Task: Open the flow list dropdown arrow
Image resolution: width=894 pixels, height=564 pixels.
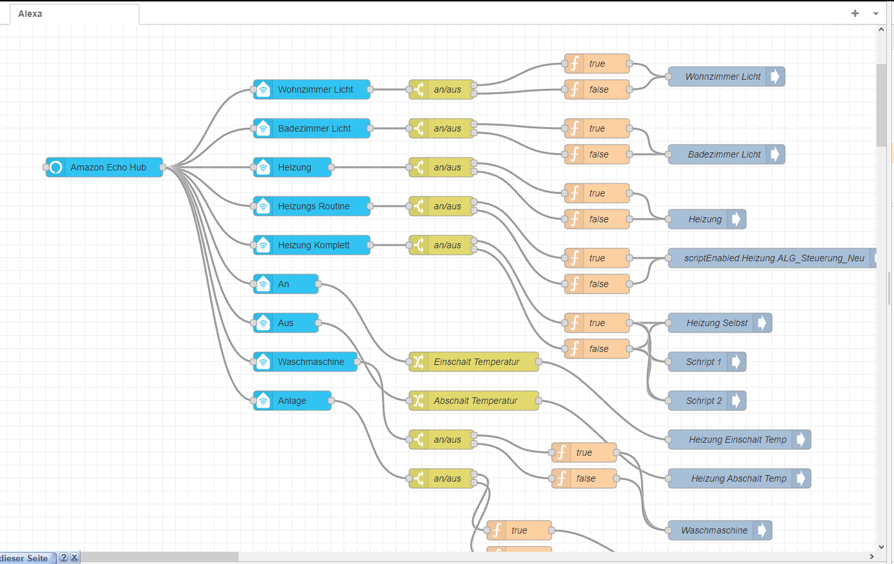Action: (876, 14)
